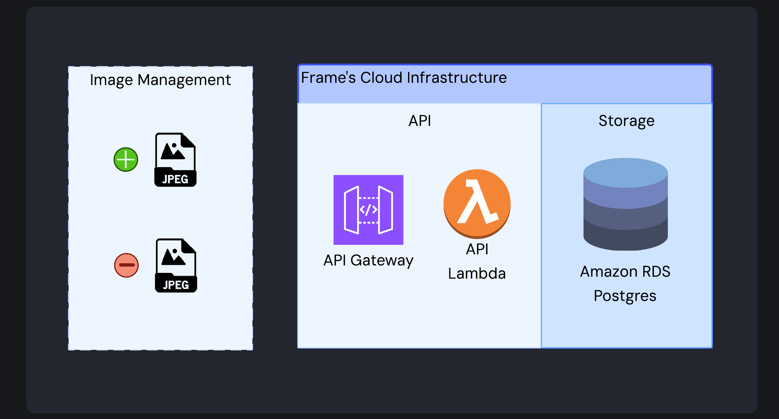
Task: Click the green plus add-image icon
Action: coord(126,159)
